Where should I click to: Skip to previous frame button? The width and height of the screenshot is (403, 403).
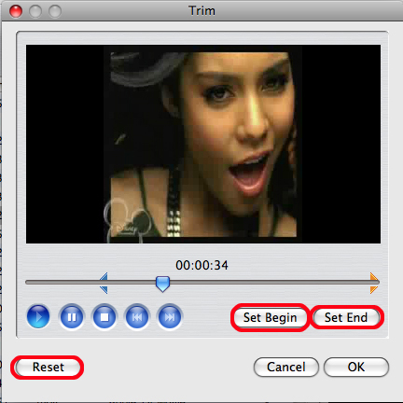coord(137,317)
